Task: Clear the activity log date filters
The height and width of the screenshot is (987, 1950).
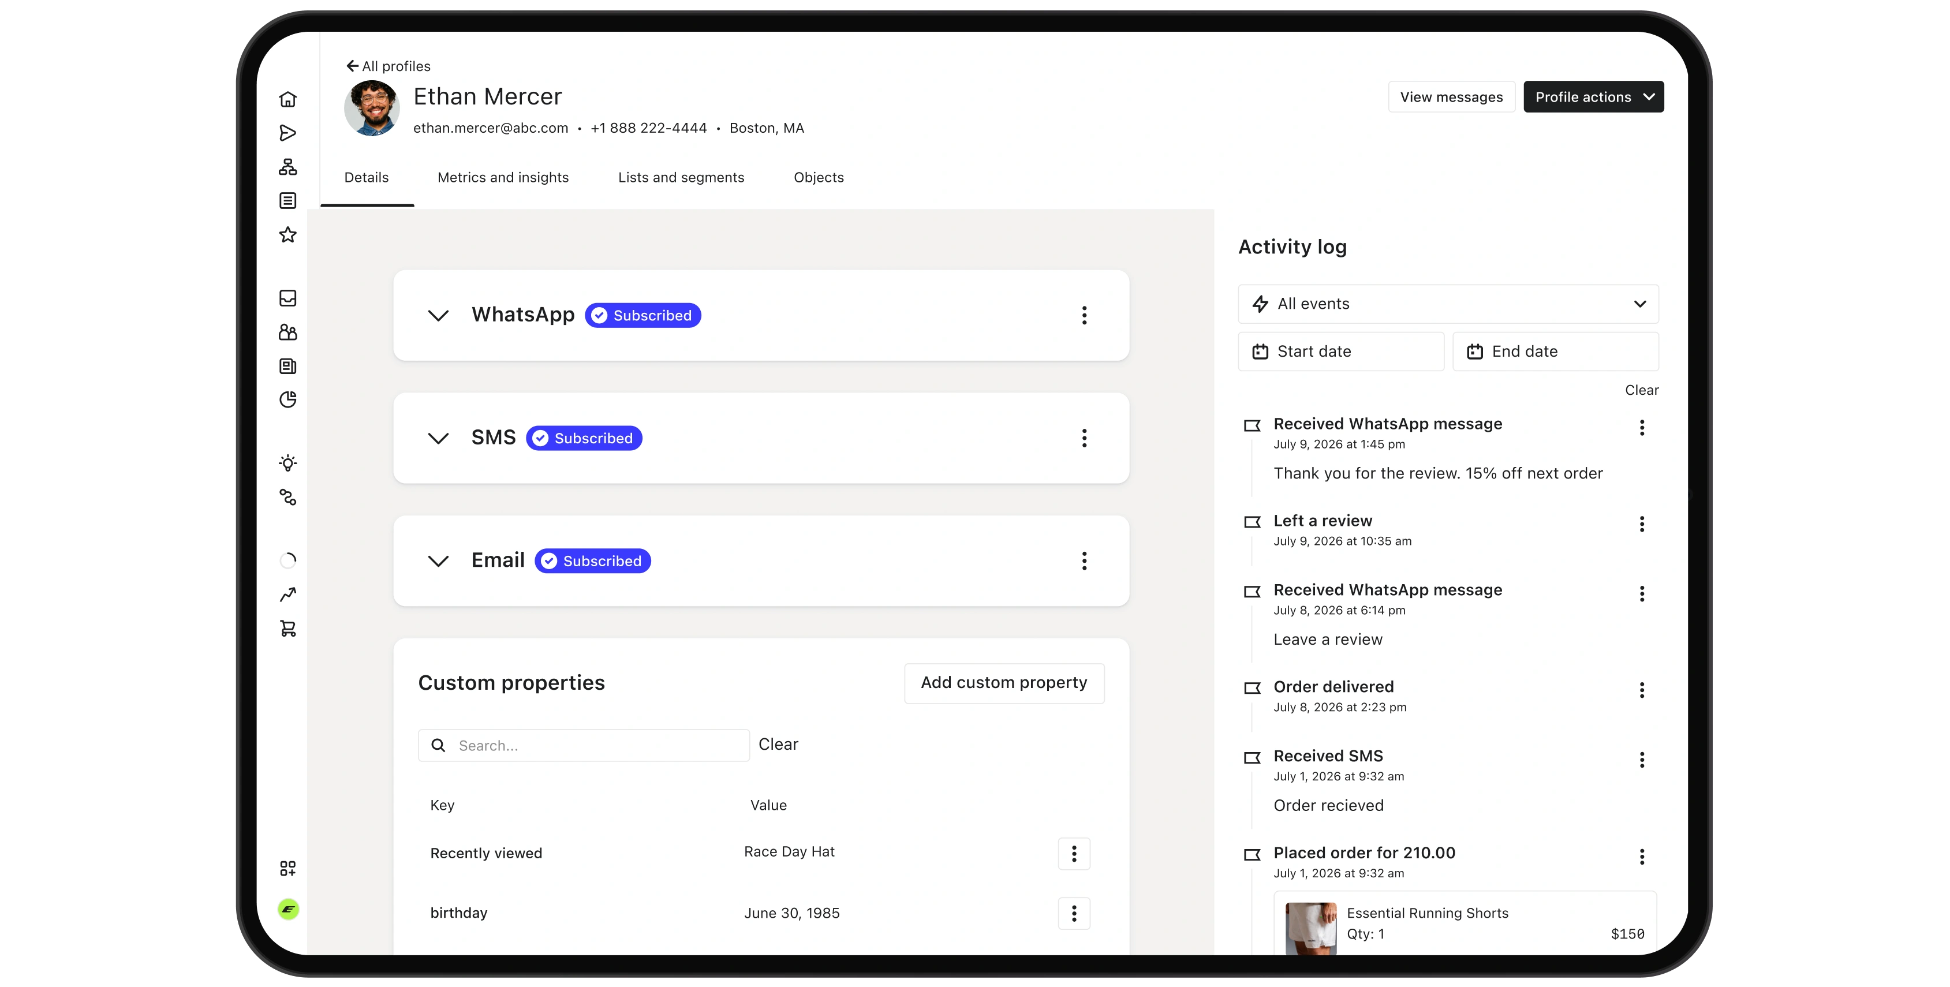Action: tap(1641, 391)
